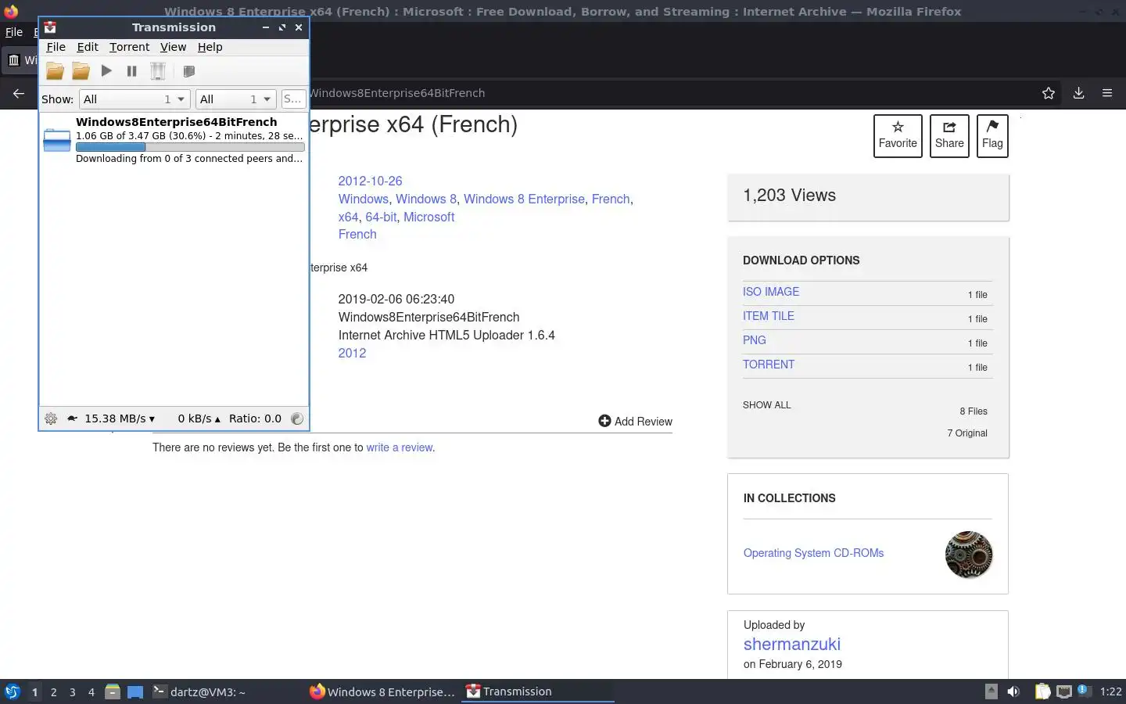Expand the first Show filter dropdown
This screenshot has width=1126, height=704.
pyautogui.click(x=134, y=99)
